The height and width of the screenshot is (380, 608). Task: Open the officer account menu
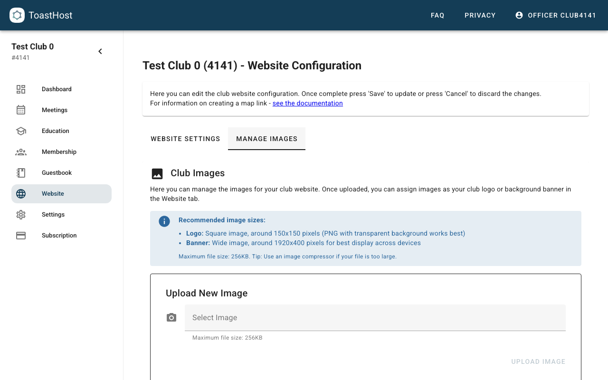556,15
